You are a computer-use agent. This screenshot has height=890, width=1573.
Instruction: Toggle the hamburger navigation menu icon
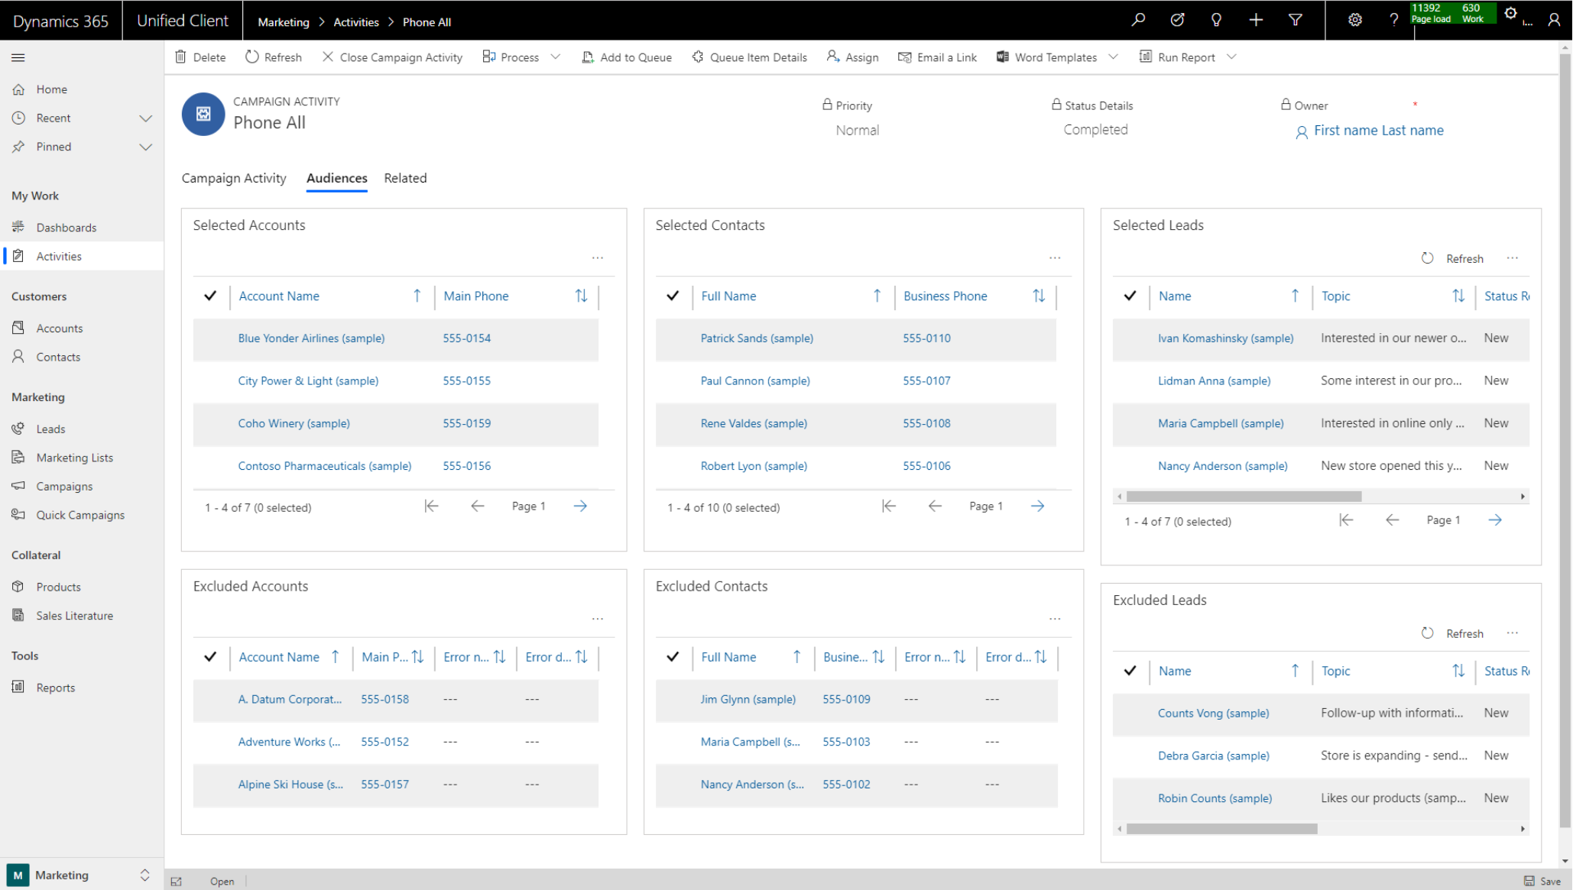click(x=18, y=57)
